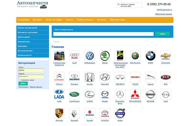Image resolution: width=189 pixels, height=126 pixels.
Task: Click the Jaguar logo icon
Action: click(150, 77)
